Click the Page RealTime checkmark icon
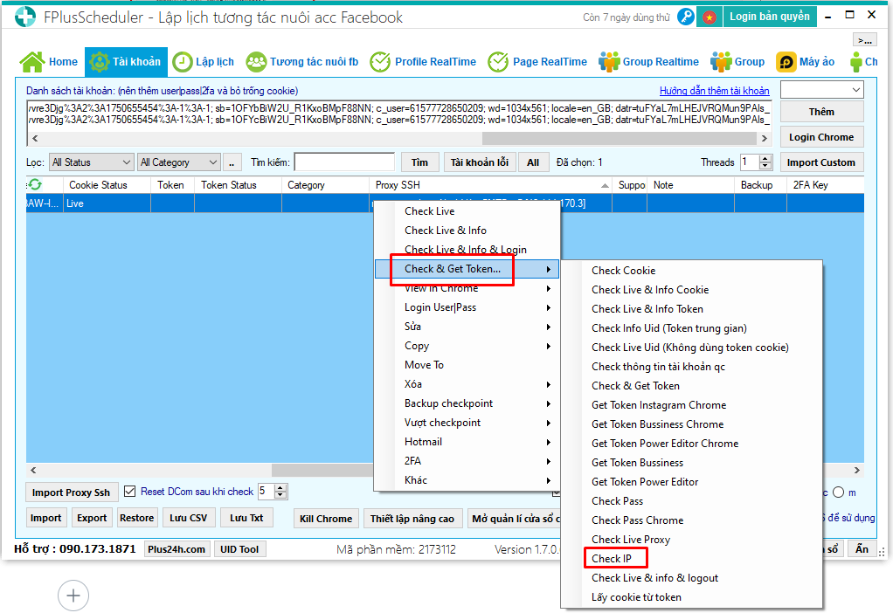893x613 pixels. click(x=498, y=61)
